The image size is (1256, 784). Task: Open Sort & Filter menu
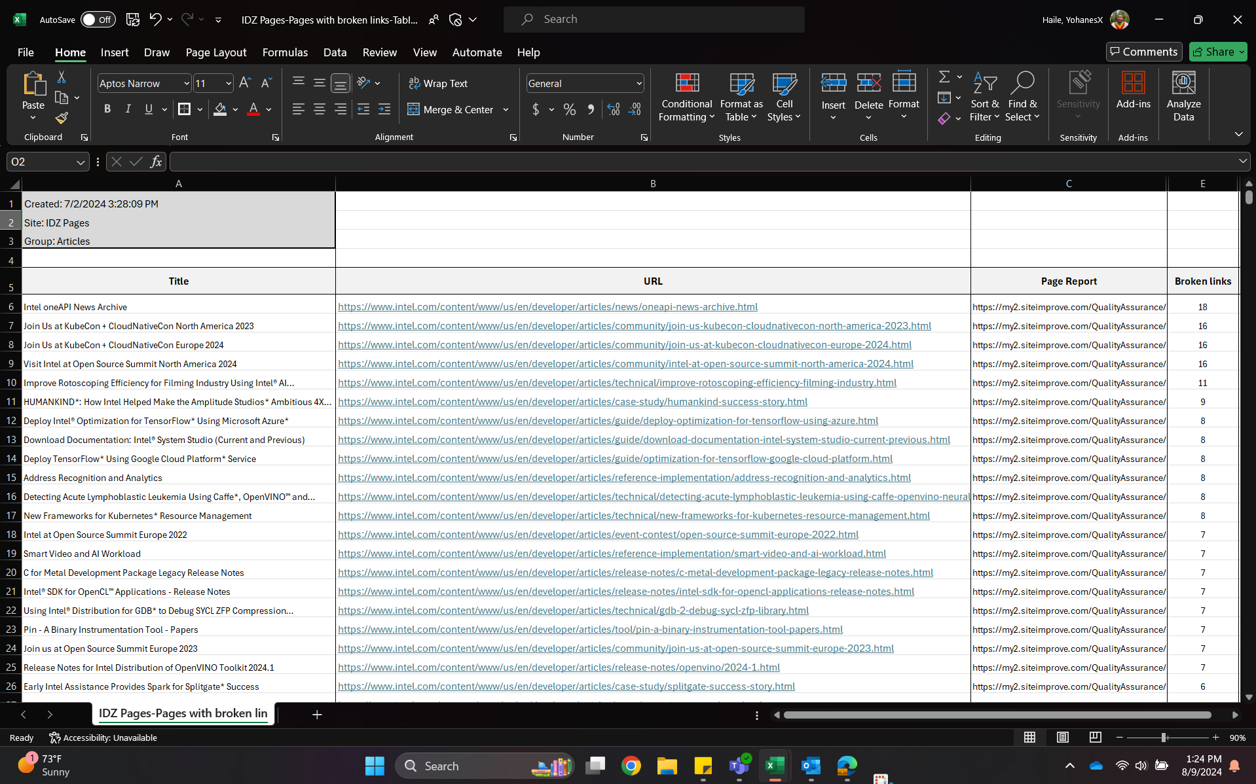984,97
